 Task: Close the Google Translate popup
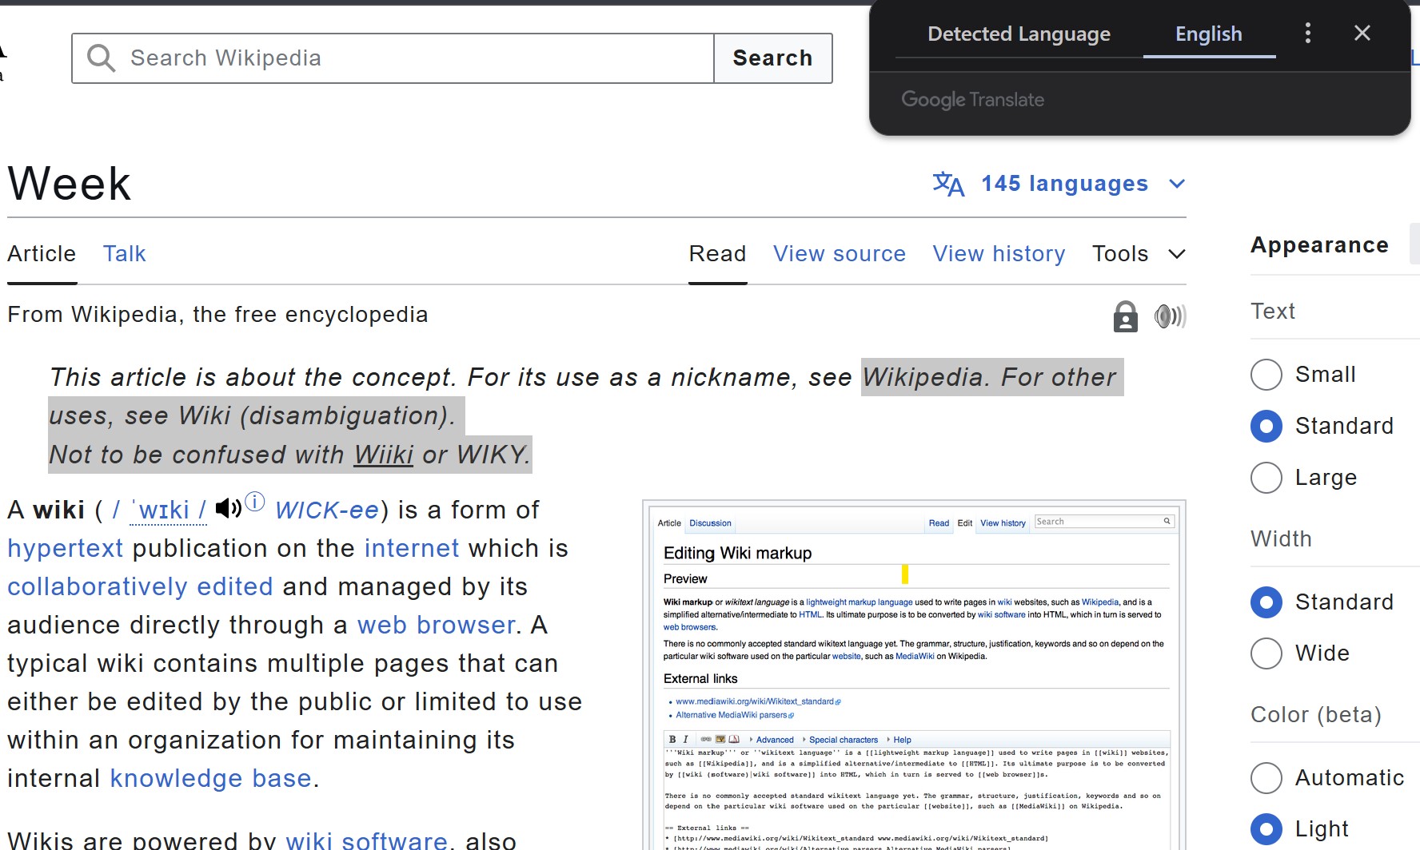tap(1362, 33)
